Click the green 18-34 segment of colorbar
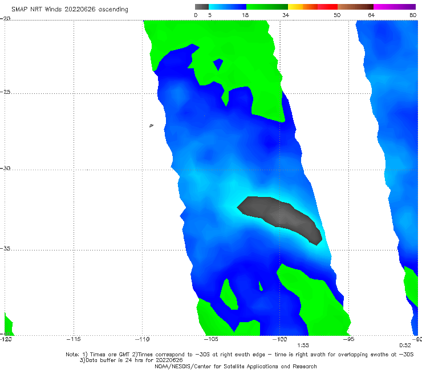The image size is (422, 370). click(x=267, y=7)
